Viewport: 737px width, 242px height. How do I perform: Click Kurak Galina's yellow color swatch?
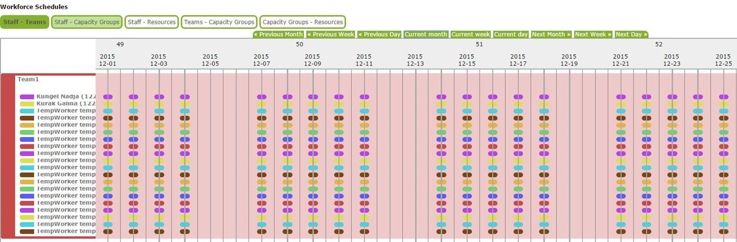click(x=27, y=104)
